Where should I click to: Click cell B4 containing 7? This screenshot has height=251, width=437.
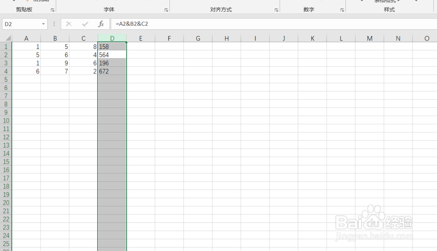point(55,71)
